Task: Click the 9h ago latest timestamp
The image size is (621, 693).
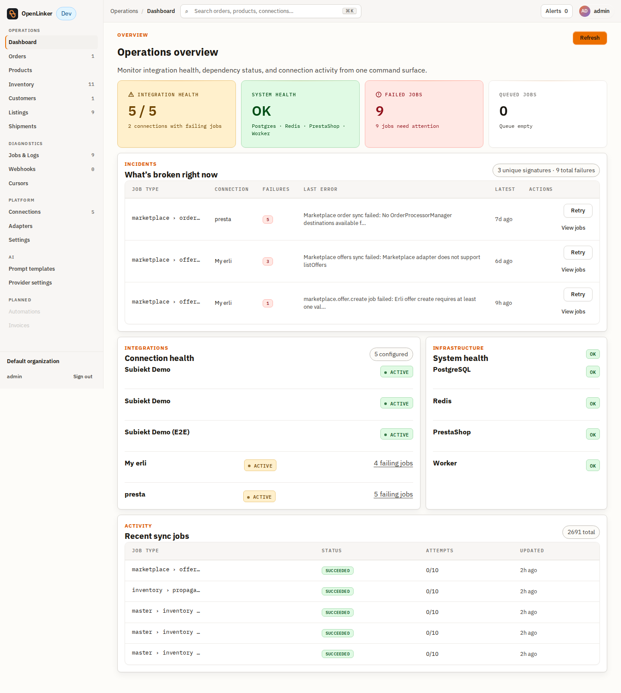Action: (503, 303)
